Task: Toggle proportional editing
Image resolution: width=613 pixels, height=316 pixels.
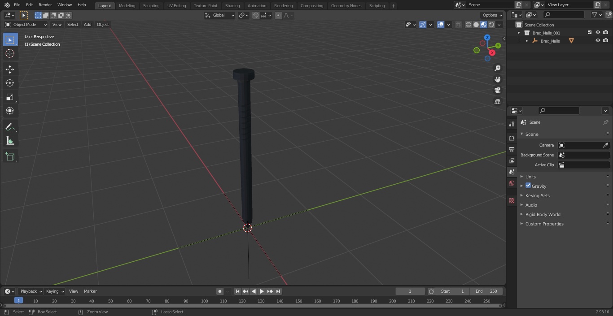Action: tap(278, 15)
